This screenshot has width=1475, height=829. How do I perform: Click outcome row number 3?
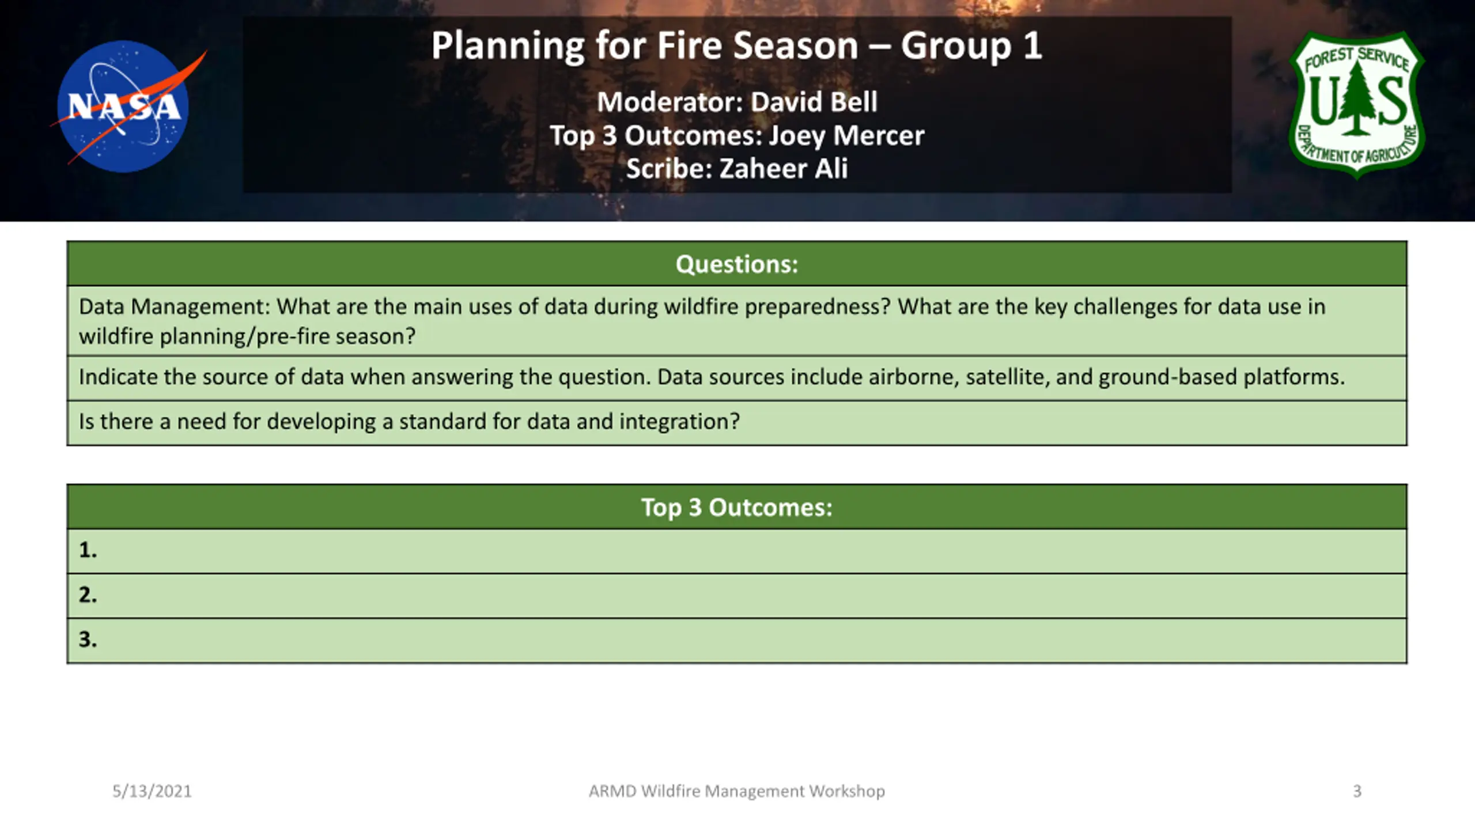pos(737,640)
